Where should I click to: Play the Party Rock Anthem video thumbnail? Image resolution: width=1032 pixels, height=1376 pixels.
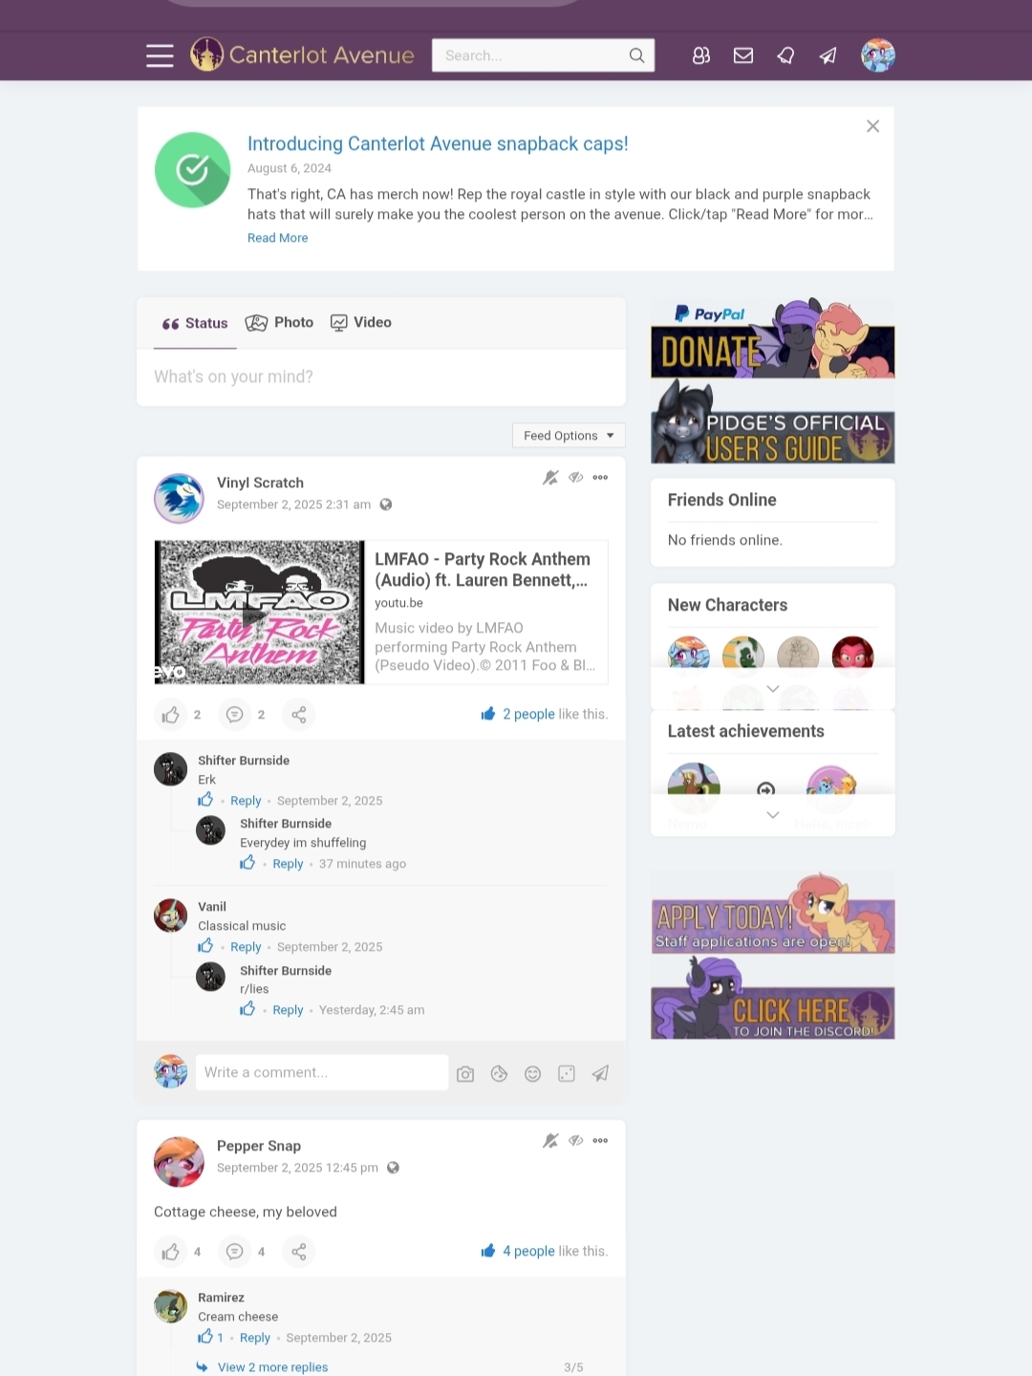coord(259,613)
